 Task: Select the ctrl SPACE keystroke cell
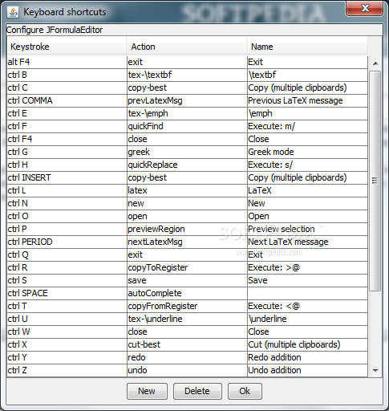click(x=67, y=293)
